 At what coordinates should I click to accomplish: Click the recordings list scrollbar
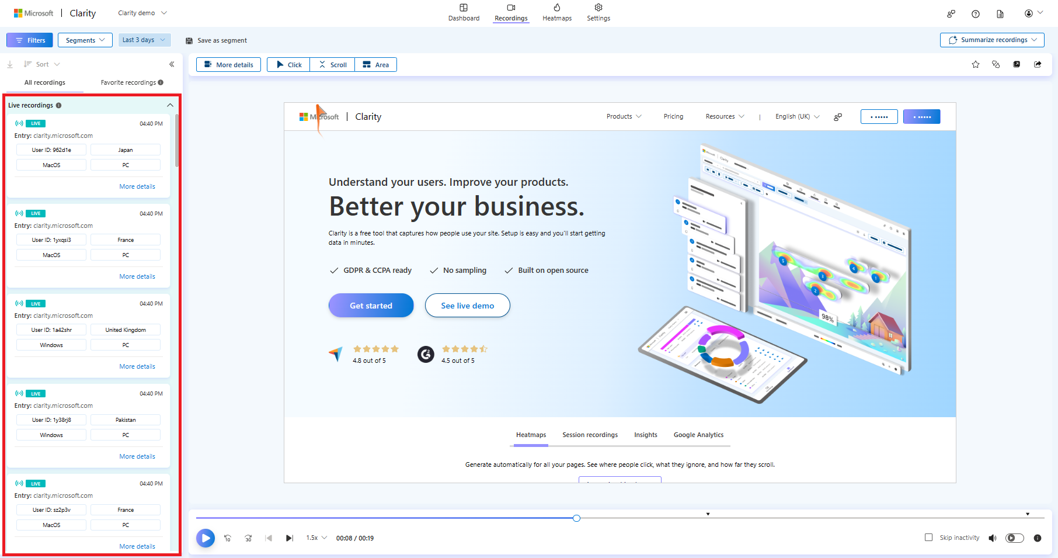click(x=176, y=140)
